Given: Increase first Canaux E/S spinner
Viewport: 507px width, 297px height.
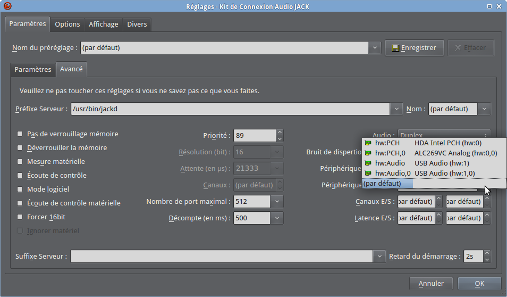Looking at the screenshot, I should pyautogui.click(x=439, y=198).
